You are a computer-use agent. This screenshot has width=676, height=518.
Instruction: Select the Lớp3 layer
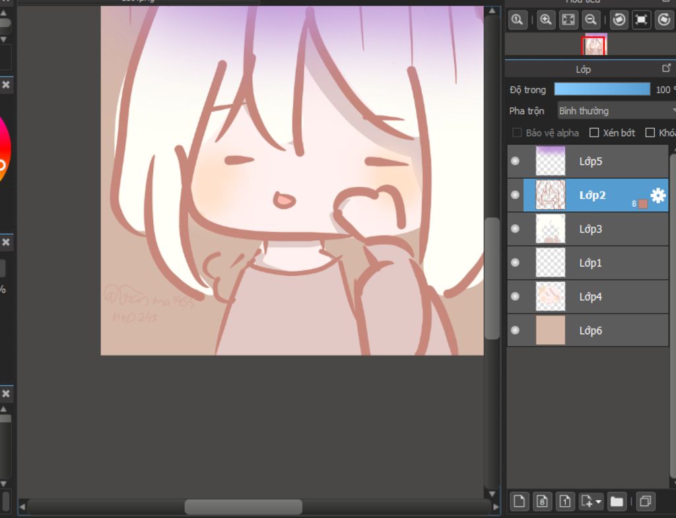[588, 229]
